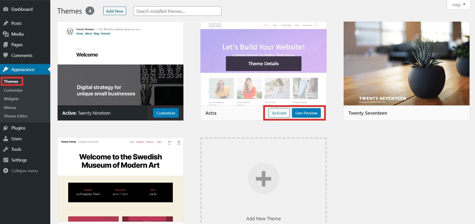The height and width of the screenshot is (224, 475).
Task: Open the Users menu text
Action: [17, 139]
